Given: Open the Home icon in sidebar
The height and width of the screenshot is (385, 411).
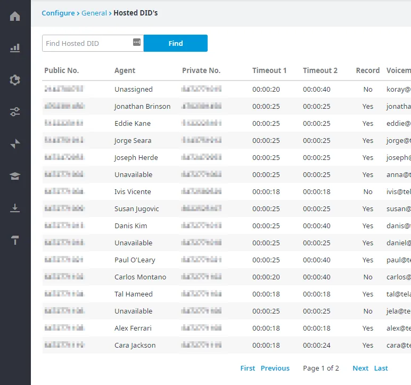Looking at the screenshot, I should click(x=15, y=16).
